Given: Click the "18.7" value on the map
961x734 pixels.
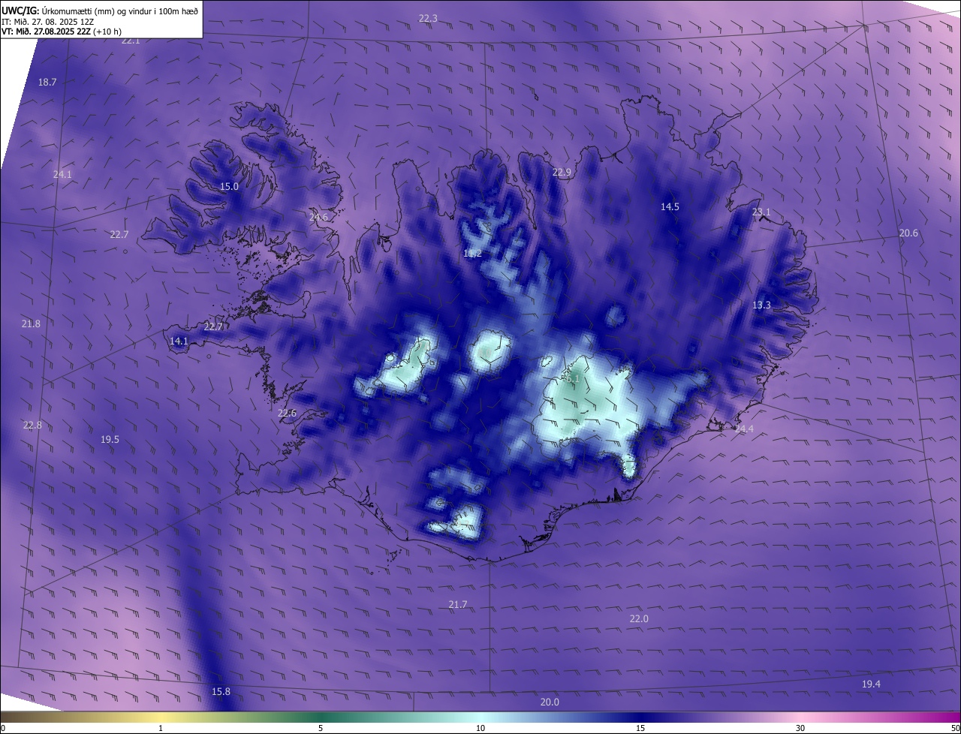Looking at the screenshot, I should tap(47, 82).
